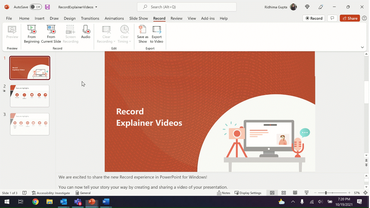Collapse the ribbon with the chevron
Image resolution: width=370 pixels, height=208 pixels.
pos(362,47)
